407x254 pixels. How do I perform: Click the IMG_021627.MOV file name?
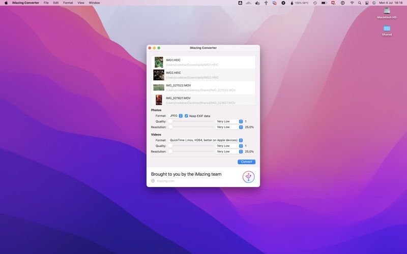coord(179,98)
